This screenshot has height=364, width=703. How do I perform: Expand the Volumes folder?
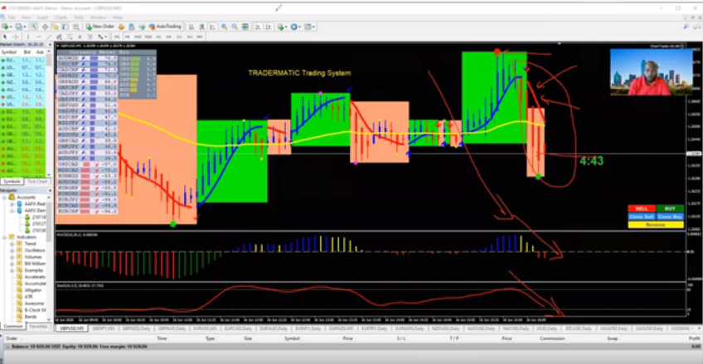[12, 257]
